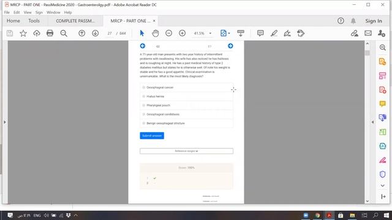Click the vertical scrollbar thumb
392x220 pixels.
click(367, 53)
